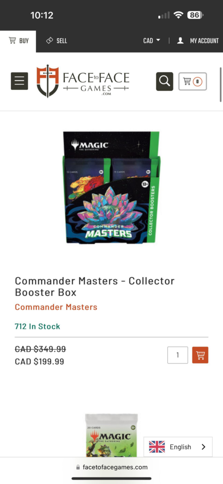Add Commander Masters box to cart
The width and height of the screenshot is (223, 484).
[x=200, y=355]
